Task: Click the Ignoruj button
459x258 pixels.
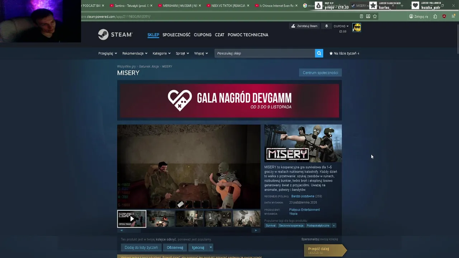Action: (198, 247)
